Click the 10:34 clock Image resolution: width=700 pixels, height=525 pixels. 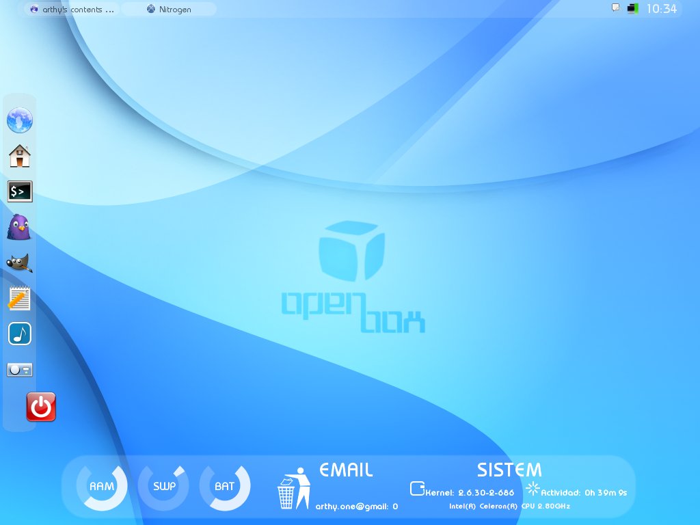662,9
